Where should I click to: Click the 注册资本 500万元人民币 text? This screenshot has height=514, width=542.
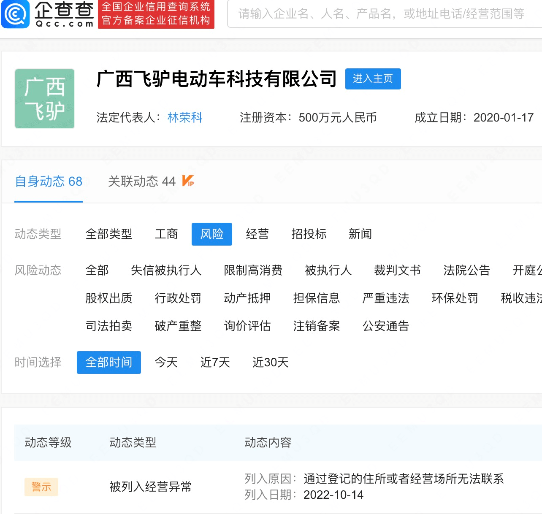click(308, 117)
